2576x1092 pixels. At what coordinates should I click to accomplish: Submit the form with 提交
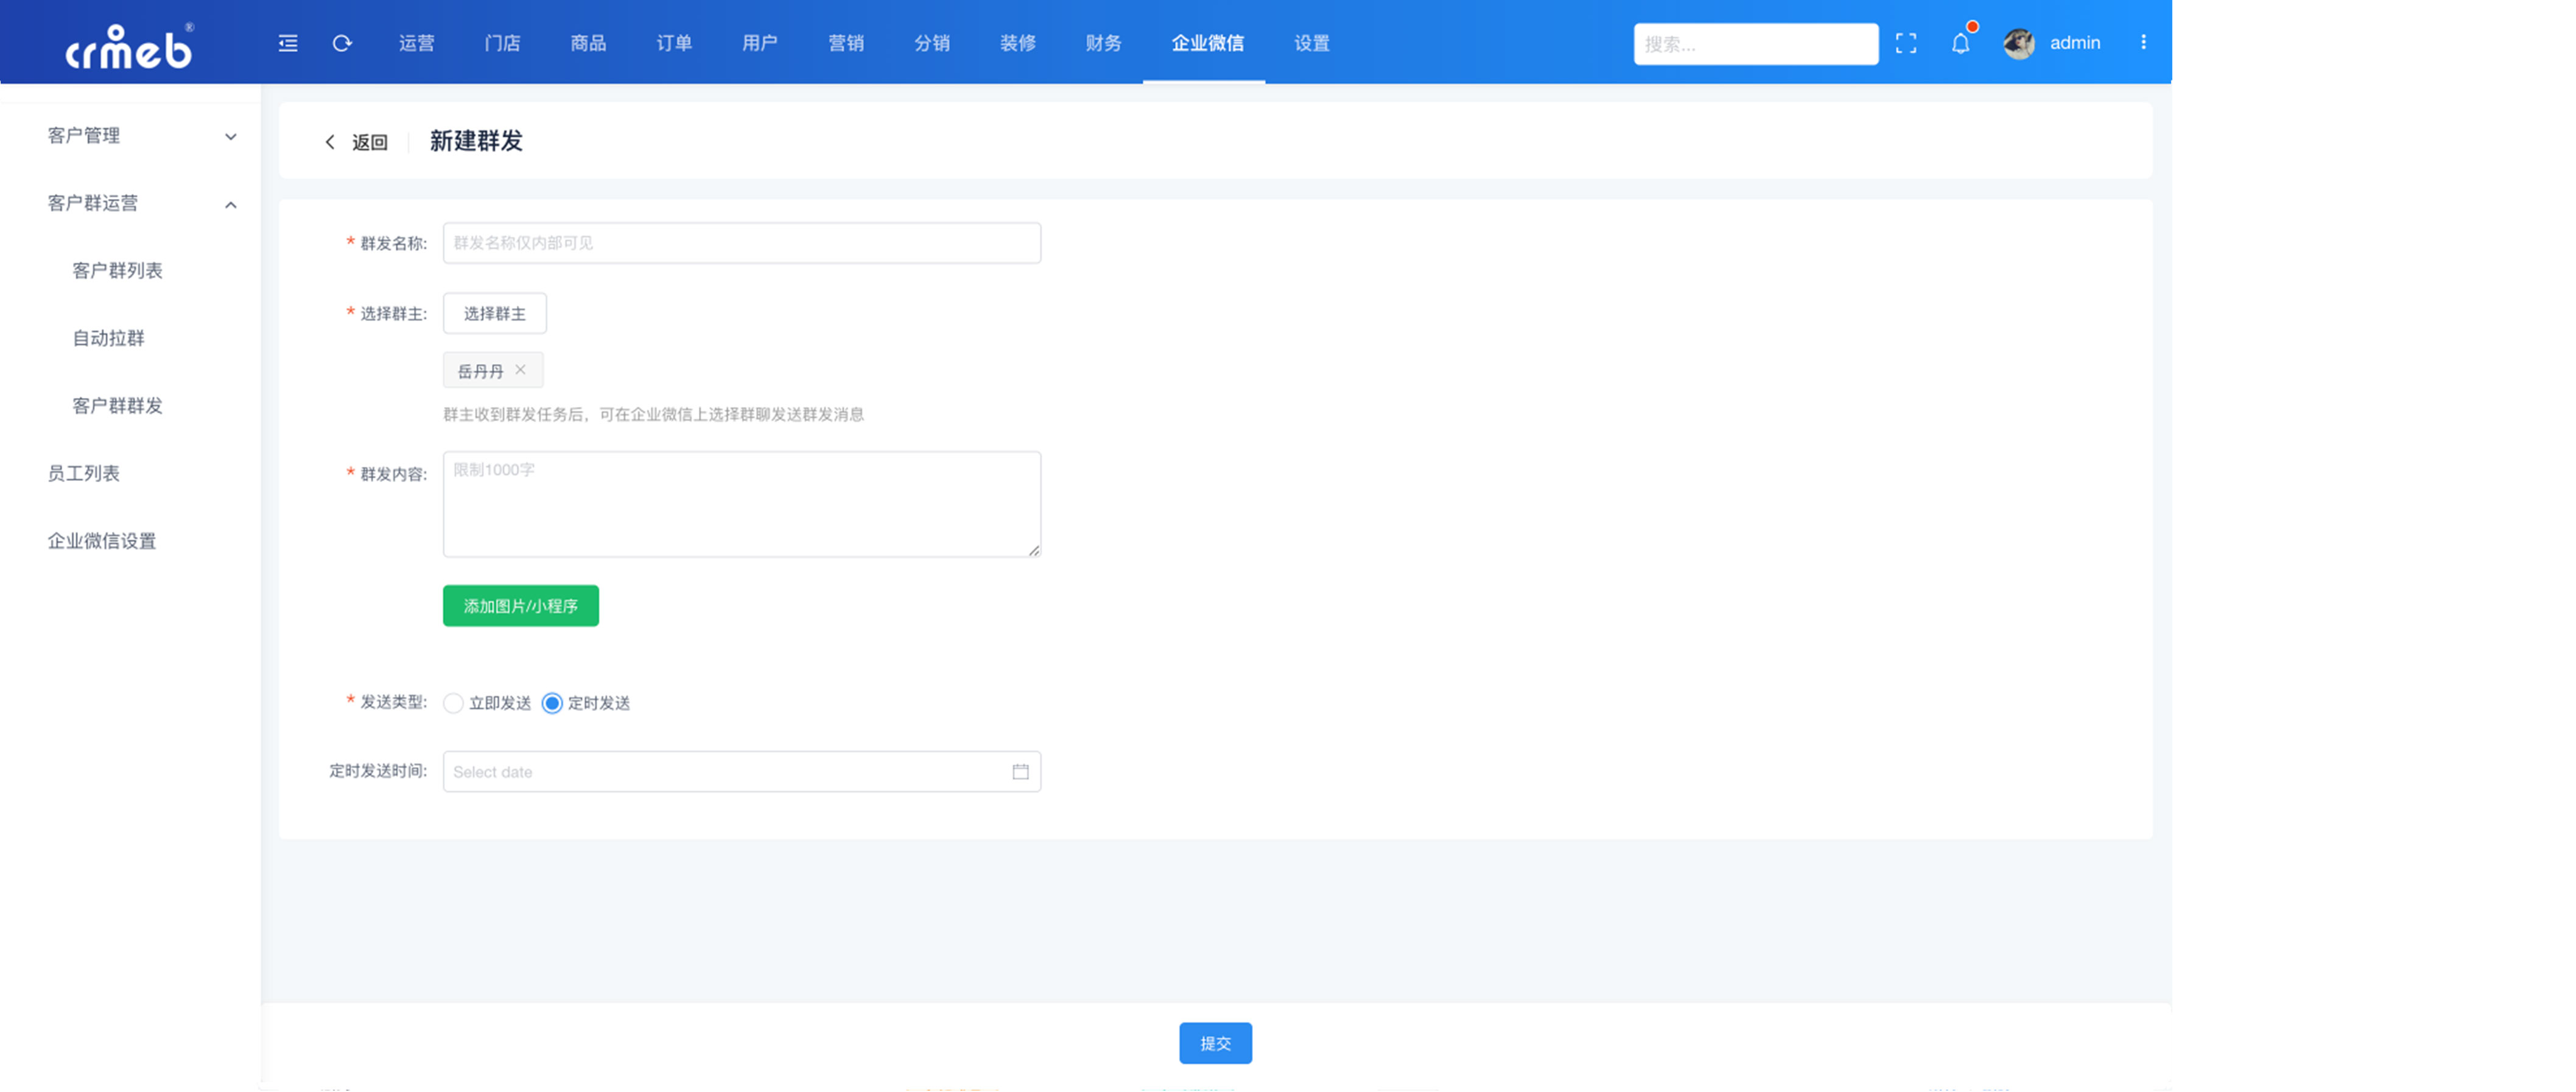pyautogui.click(x=1215, y=1043)
